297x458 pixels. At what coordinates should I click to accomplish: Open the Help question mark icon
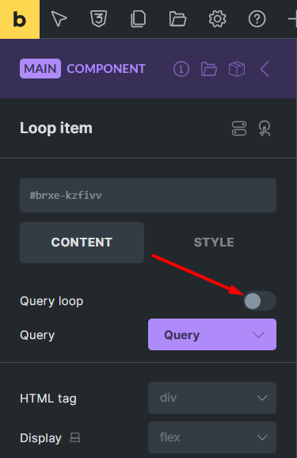[x=257, y=19]
